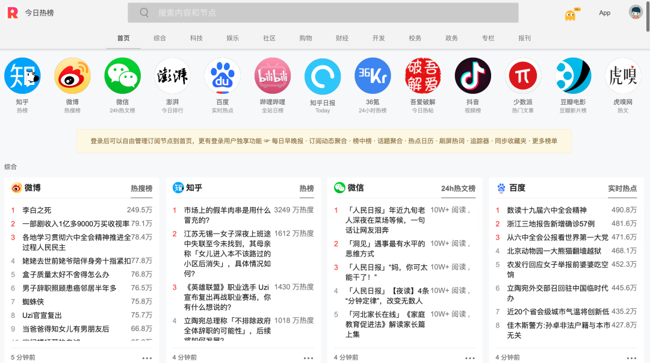650x363 pixels.
Task: Open the 少数派 hot articles icon
Action: point(523,76)
